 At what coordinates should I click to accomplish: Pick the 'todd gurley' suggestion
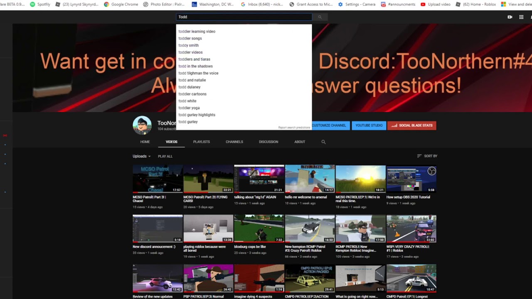point(244,122)
